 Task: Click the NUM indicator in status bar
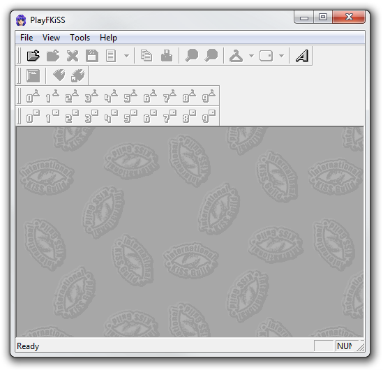[345, 346]
